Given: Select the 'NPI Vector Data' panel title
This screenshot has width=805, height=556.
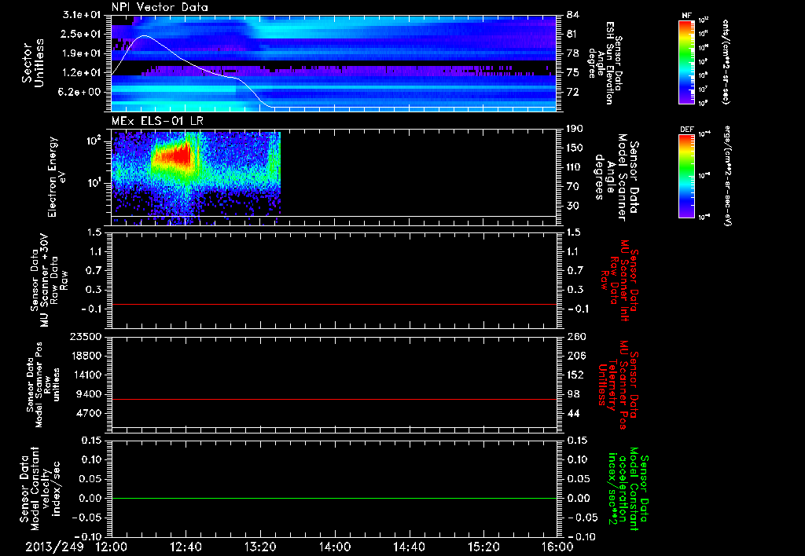Looking at the screenshot, I should coord(160,7).
